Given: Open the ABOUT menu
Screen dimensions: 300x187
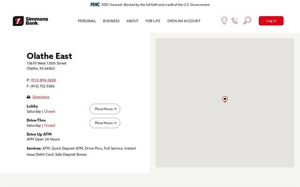Looking at the screenshot, I should point(132,21).
